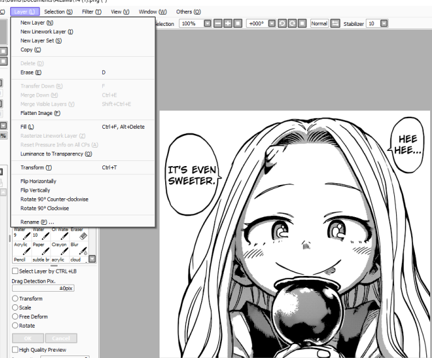The image size is (432, 358).
Task: Rotate view clockwise icon
Action: click(x=292, y=23)
